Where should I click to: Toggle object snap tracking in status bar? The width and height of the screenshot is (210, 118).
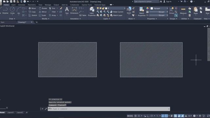click(163, 116)
